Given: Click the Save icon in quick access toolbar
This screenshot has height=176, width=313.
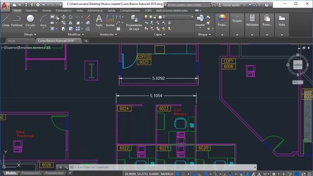Looking at the screenshot, I should point(26,5).
